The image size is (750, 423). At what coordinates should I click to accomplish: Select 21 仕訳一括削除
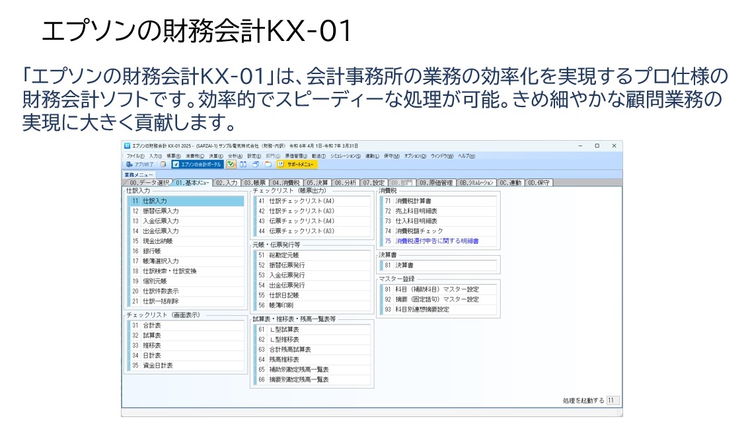tap(186, 301)
